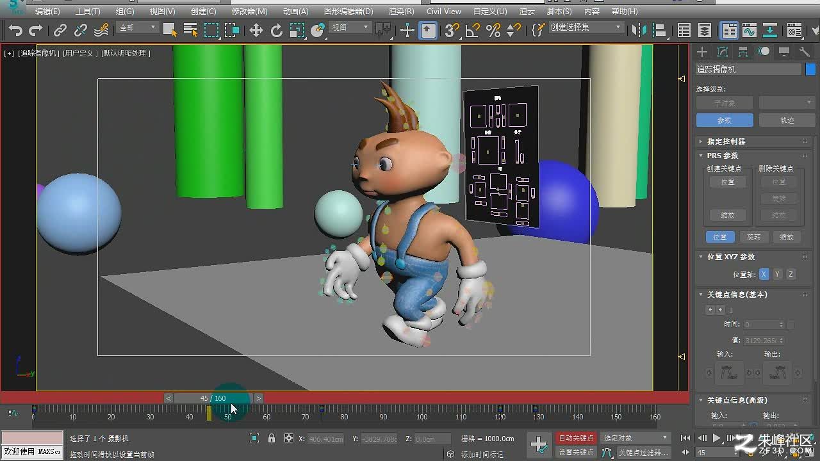Click the camera object color swatch
Screen dimensions: 820x461
810,69
